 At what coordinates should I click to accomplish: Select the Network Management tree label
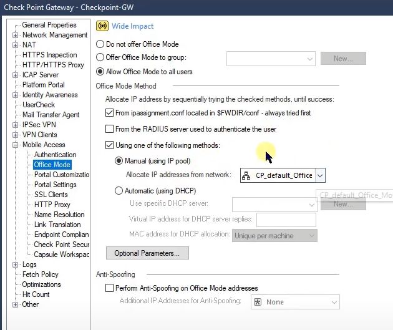(55, 35)
